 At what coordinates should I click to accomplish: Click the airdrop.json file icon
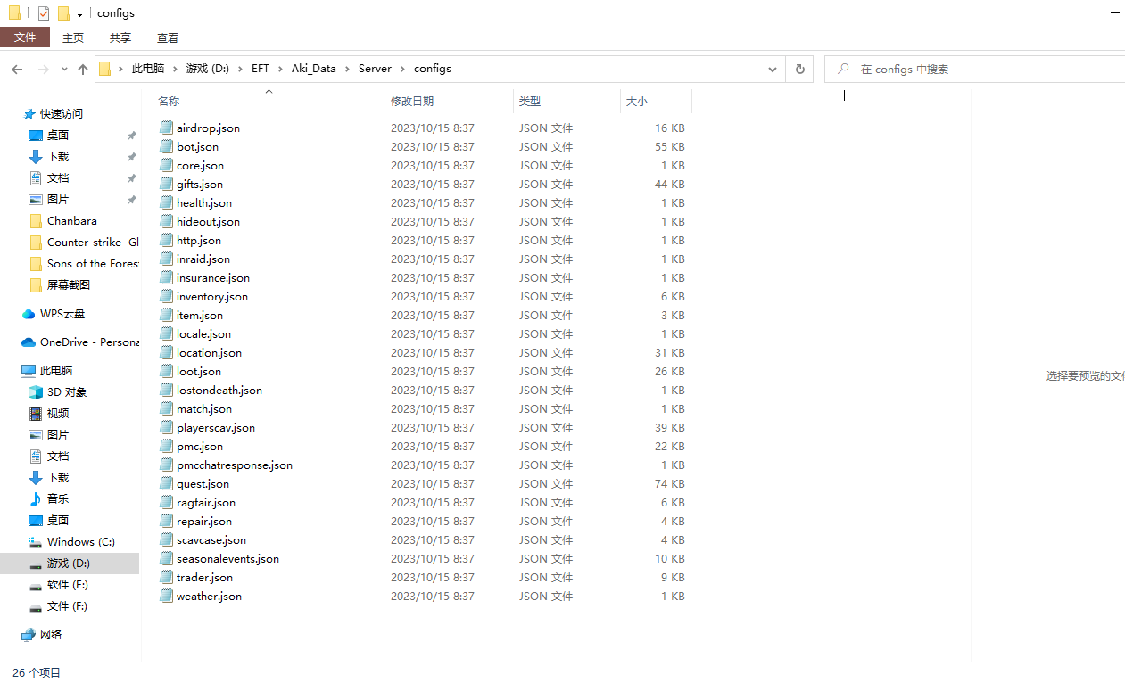(x=166, y=128)
